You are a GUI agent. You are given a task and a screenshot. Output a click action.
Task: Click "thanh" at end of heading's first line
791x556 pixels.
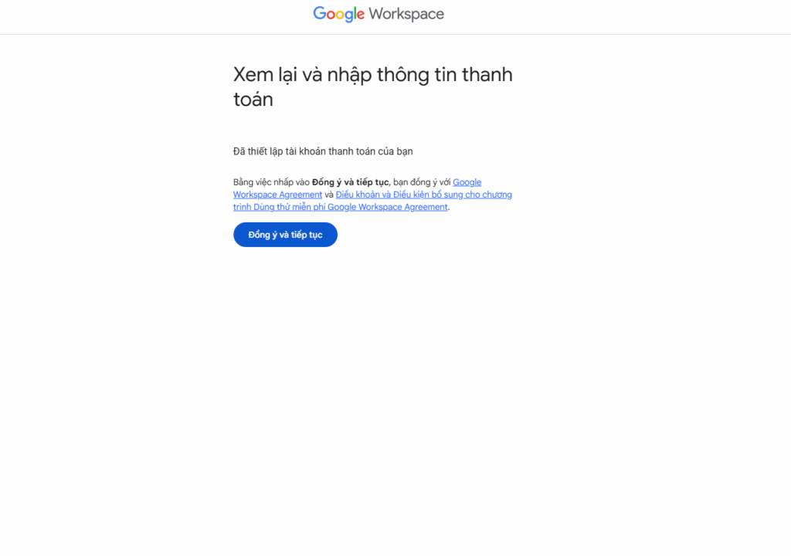pyautogui.click(x=487, y=75)
